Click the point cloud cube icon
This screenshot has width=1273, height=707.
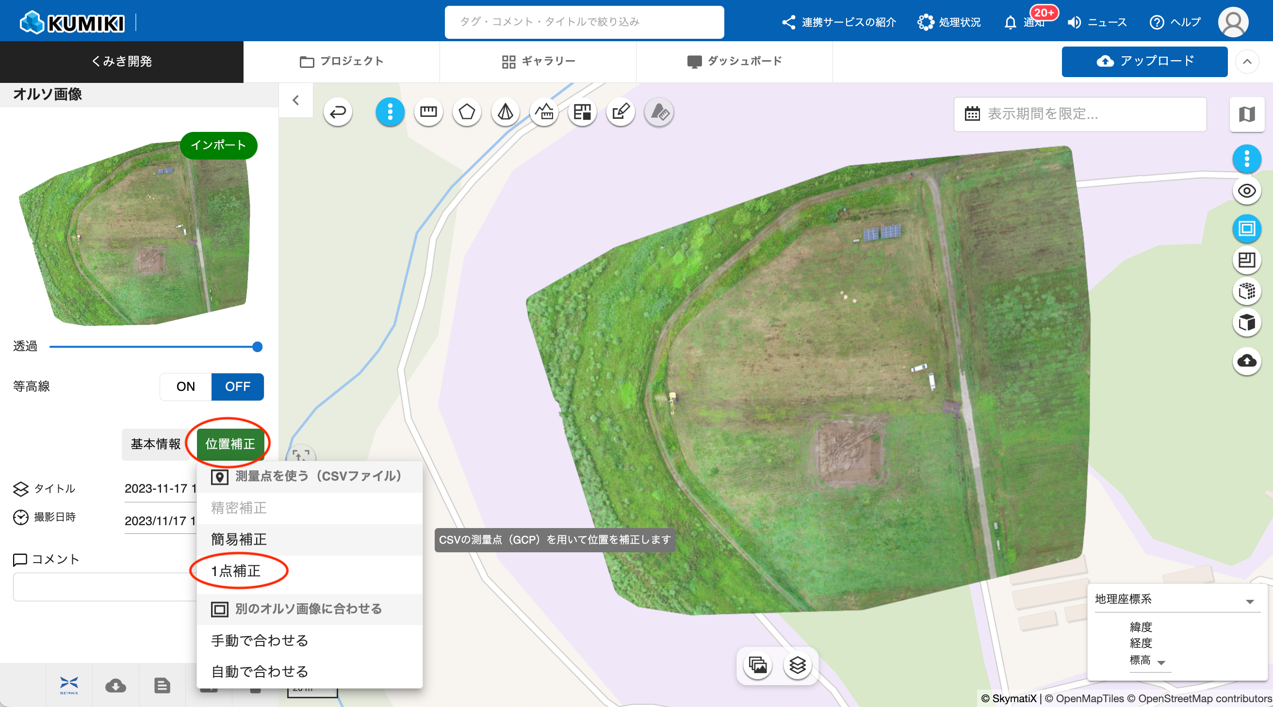point(1246,291)
